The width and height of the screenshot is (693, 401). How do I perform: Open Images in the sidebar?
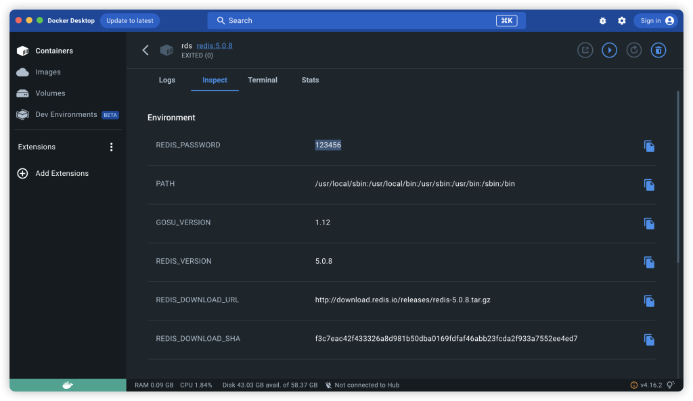point(47,72)
